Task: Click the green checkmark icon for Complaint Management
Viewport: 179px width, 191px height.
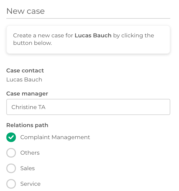Action: point(11,137)
